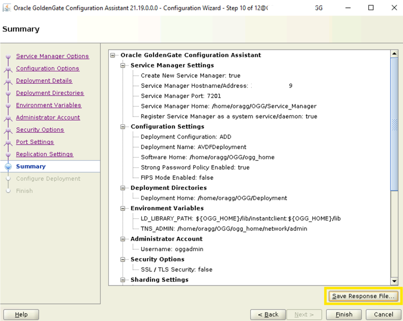Cancel the configuration wizard
Image resolution: width=403 pixels, height=321 pixels.
click(x=383, y=315)
